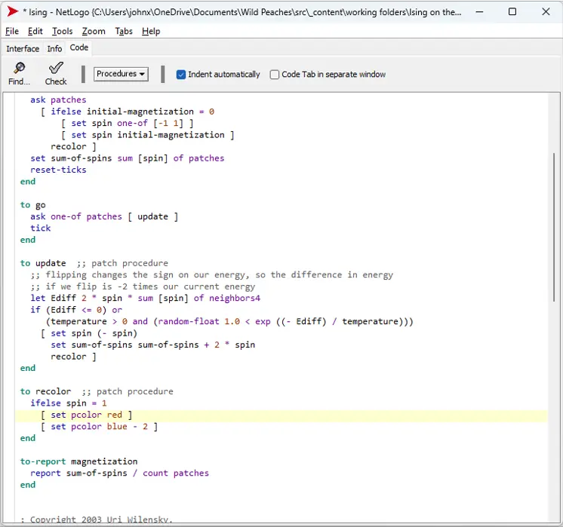Click the 'ifelse spin = 1' line
The height and width of the screenshot is (527, 563).
(69, 403)
